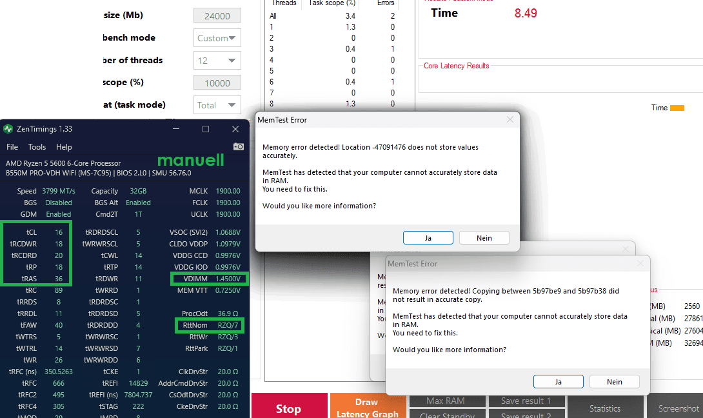Click the Speed value 3799 MT/s
This screenshot has width=703, height=418.
coord(59,191)
